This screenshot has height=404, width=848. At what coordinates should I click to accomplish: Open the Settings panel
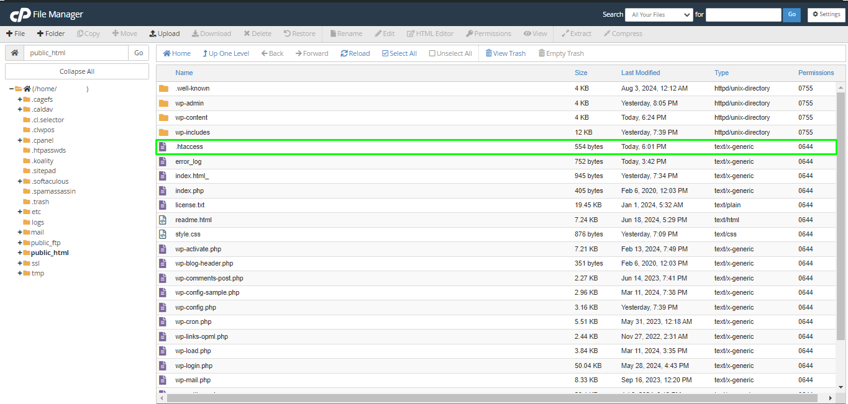(x=826, y=14)
